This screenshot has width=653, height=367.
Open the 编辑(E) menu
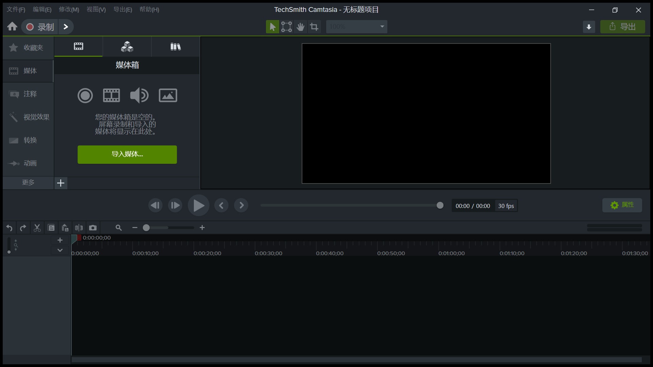42,10
